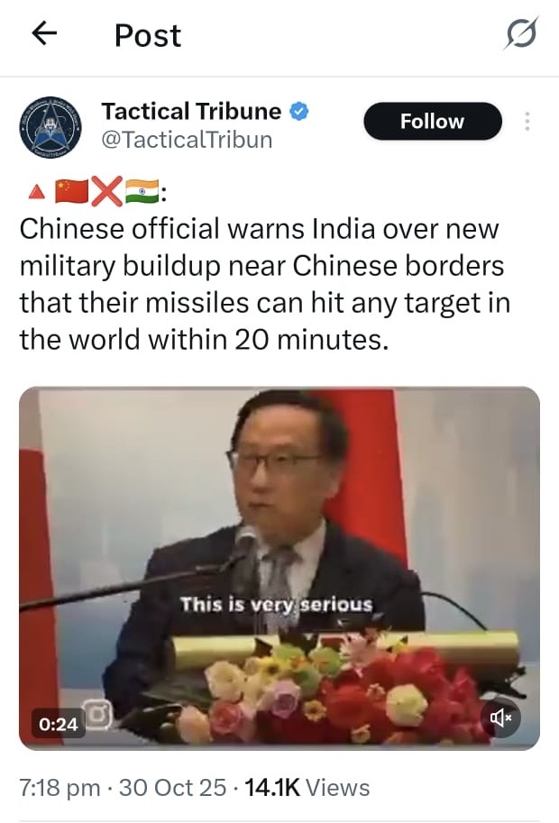Open the three-dot more options menu
Screen dimensions: 559x823
pyautogui.click(x=527, y=122)
